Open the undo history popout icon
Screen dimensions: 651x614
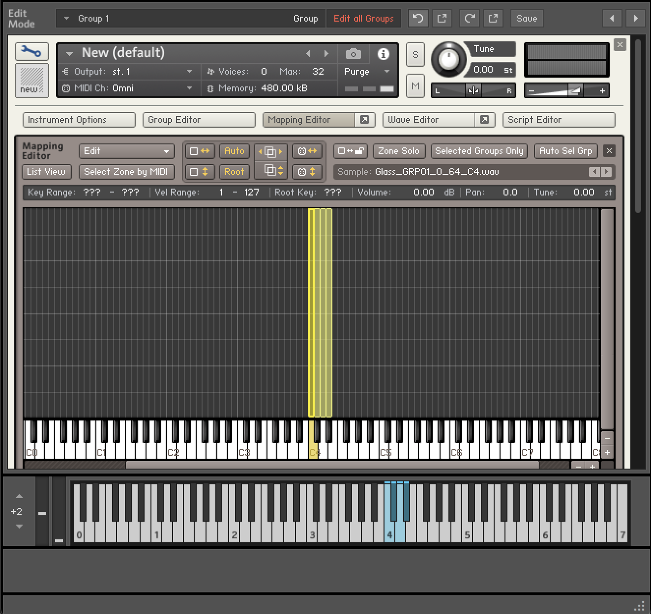click(442, 18)
